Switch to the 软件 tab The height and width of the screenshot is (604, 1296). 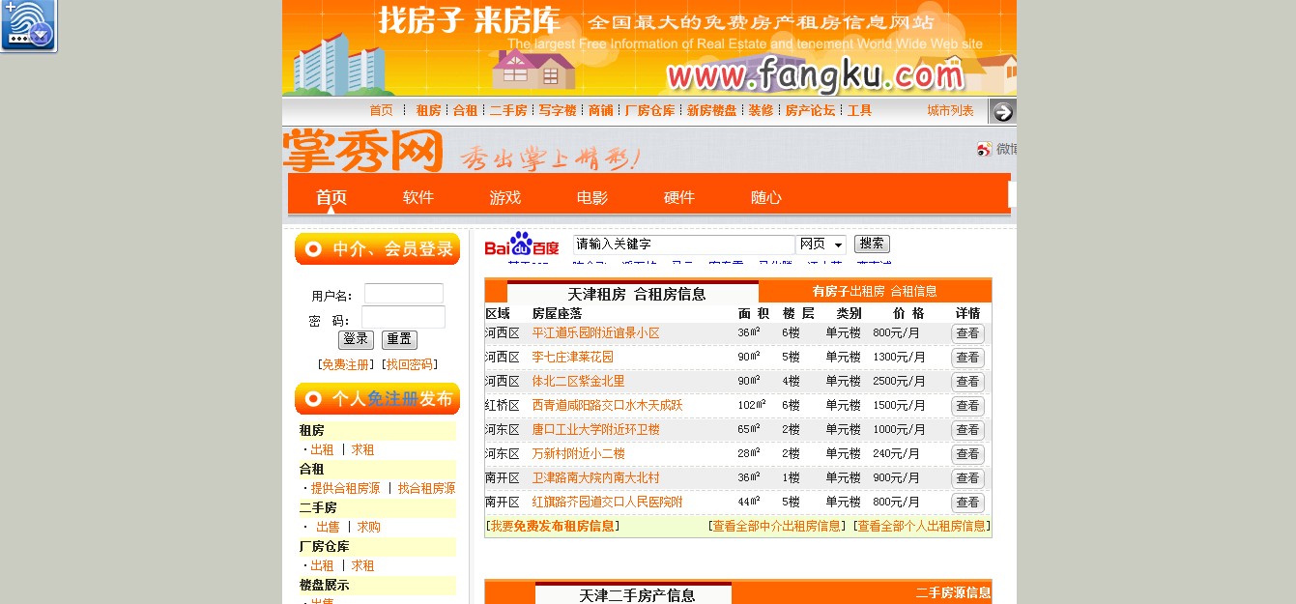pyautogui.click(x=418, y=197)
